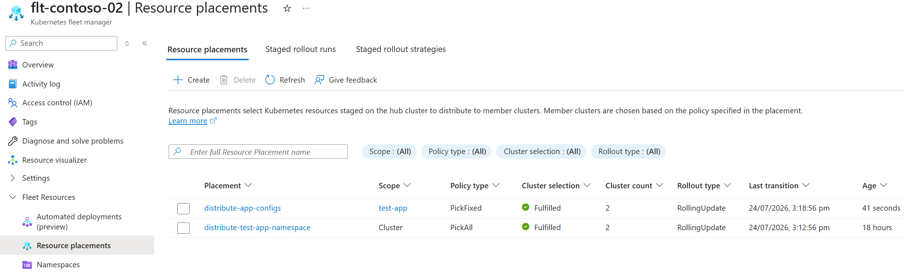Favorite this page with the star icon
Viewport: 904px width, 272px height.
(287, 8)
